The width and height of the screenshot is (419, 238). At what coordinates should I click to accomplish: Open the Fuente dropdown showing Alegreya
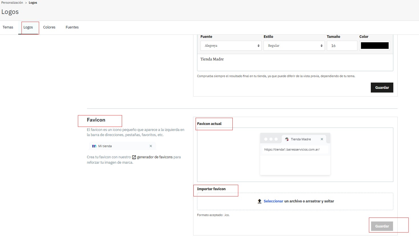(x=231, y=46)
